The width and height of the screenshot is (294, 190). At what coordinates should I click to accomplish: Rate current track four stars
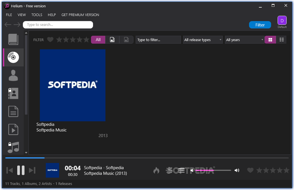pyautogui.click(x=280, y=170)
